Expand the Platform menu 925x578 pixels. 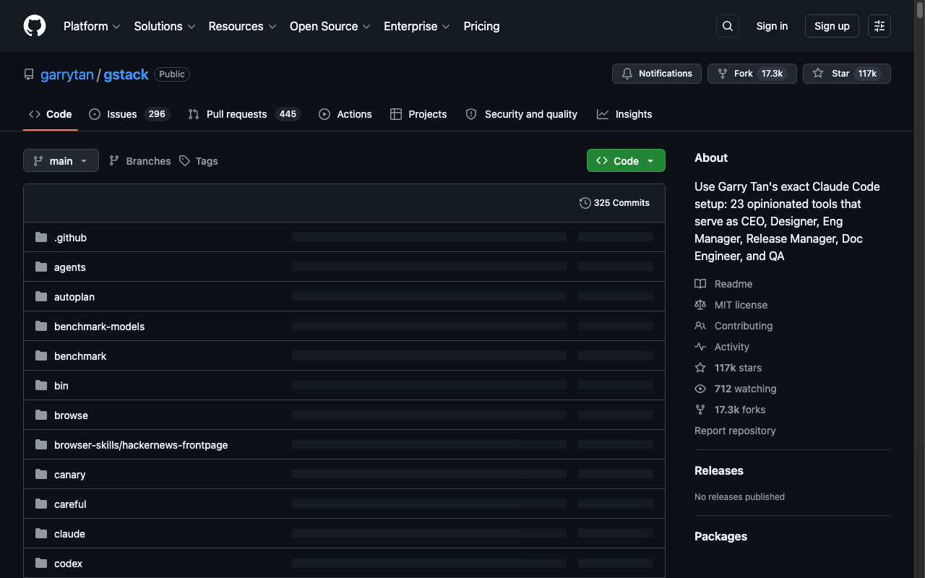[x=92, y=26]
